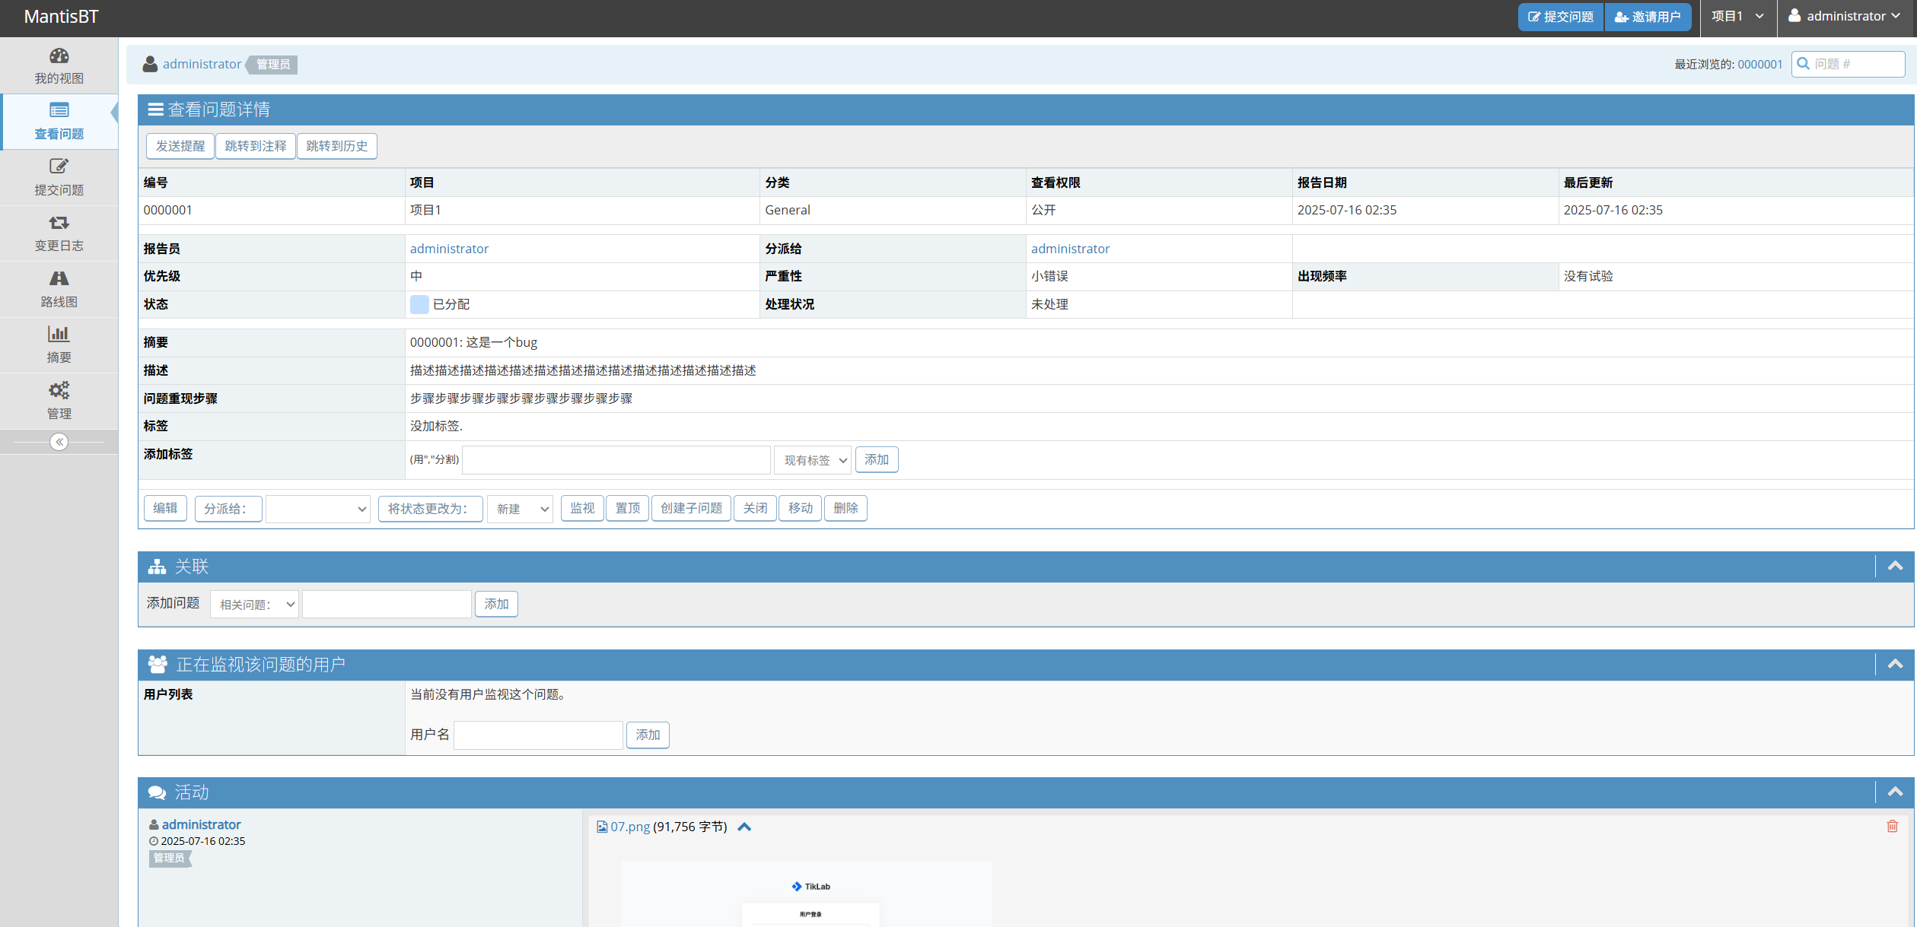Screen dimensions: 1917x927
Task: Click the Report Issue sidebar icon
Action: pos(59,167)
